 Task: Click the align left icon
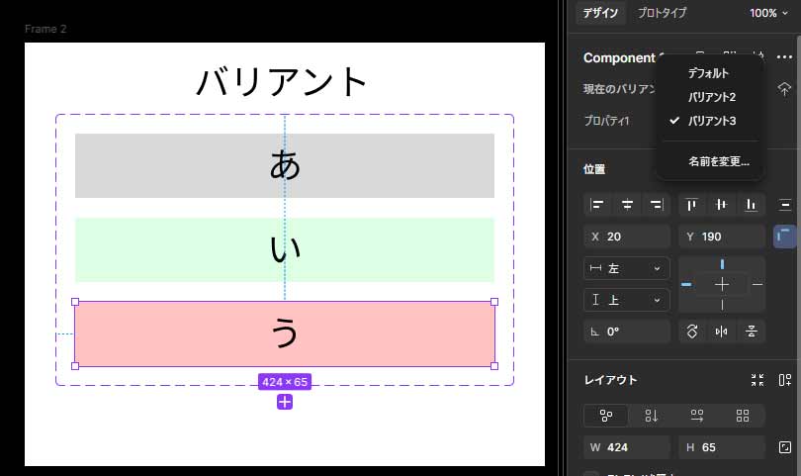(x=597, y=205)
